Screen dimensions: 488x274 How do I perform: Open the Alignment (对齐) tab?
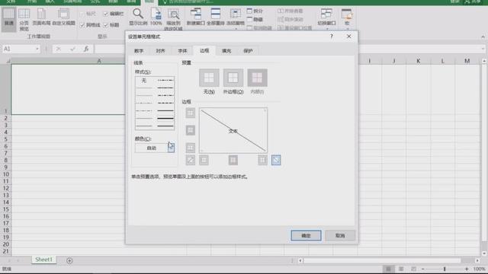(x=160, y=51)
